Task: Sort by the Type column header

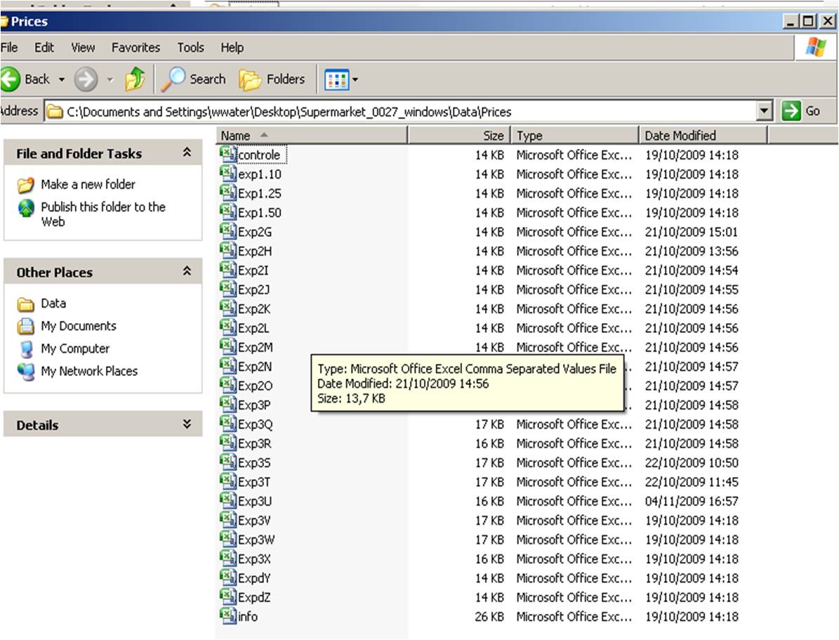Action: pyautogui.click(x=575, y=136)
